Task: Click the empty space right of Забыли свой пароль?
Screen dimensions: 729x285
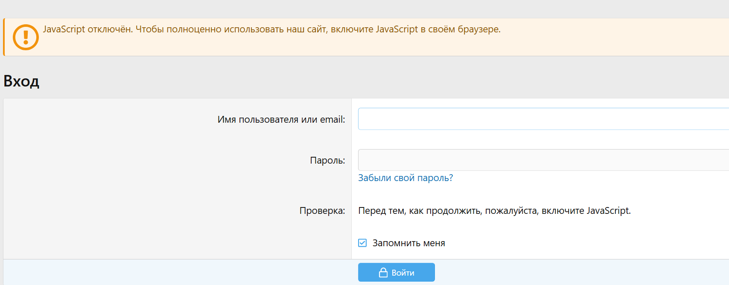Action: click(576, 178)
